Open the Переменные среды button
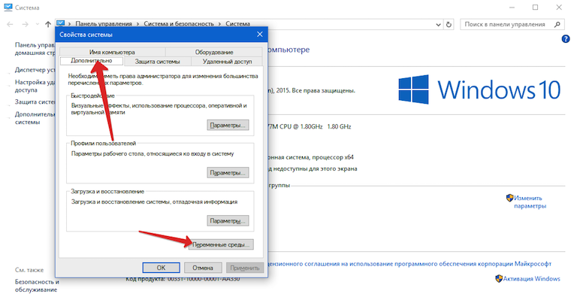The width and height of the screenshot is (571, 300). click(x=221, y=244)
